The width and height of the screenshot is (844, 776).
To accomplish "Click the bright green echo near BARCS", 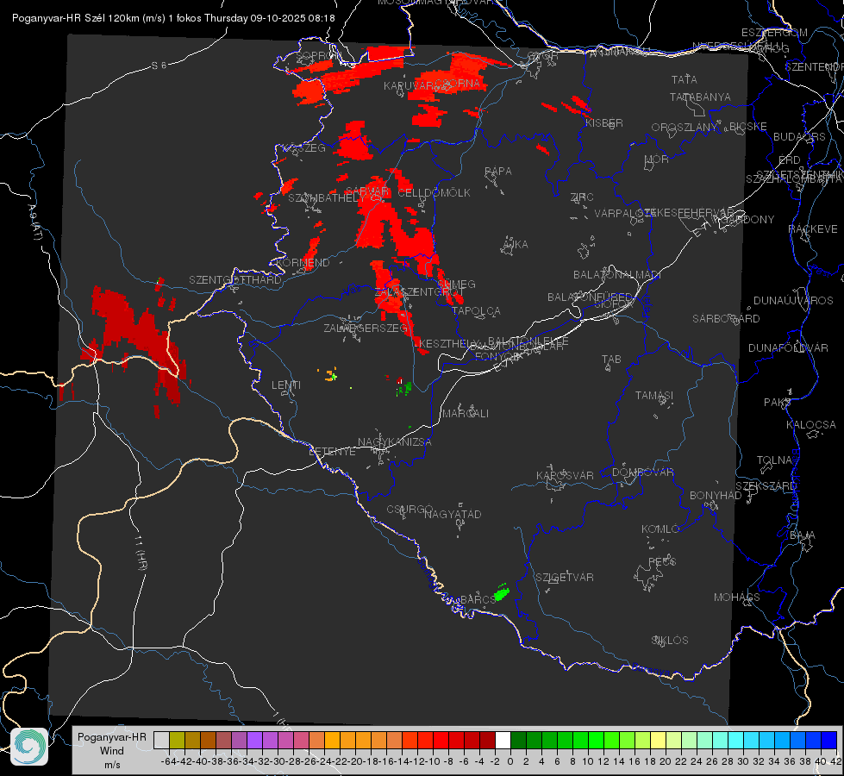I will [x=502, y=593].
